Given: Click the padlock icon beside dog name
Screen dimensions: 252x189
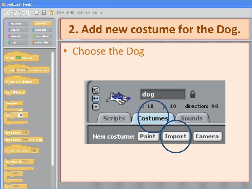Looking at the screenshot, I should 192,94.
